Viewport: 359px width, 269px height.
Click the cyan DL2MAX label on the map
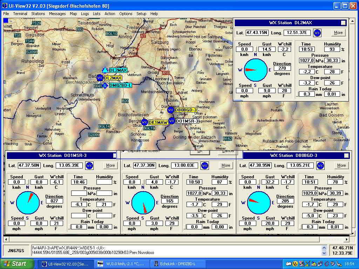(118, 70)
